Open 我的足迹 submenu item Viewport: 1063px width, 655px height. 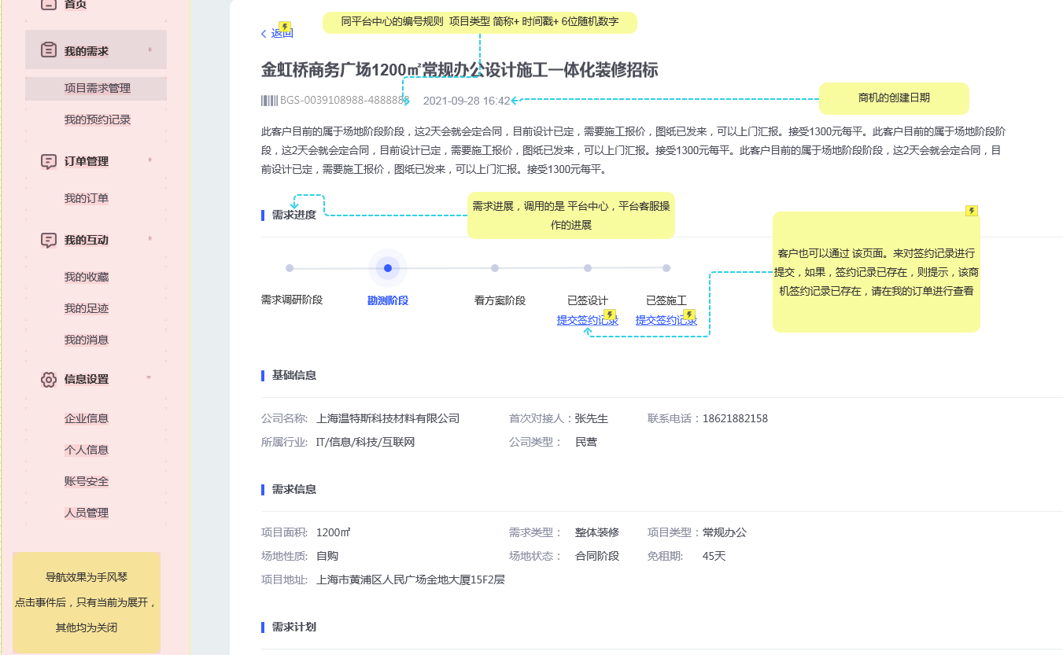click(x=87, y=308)
